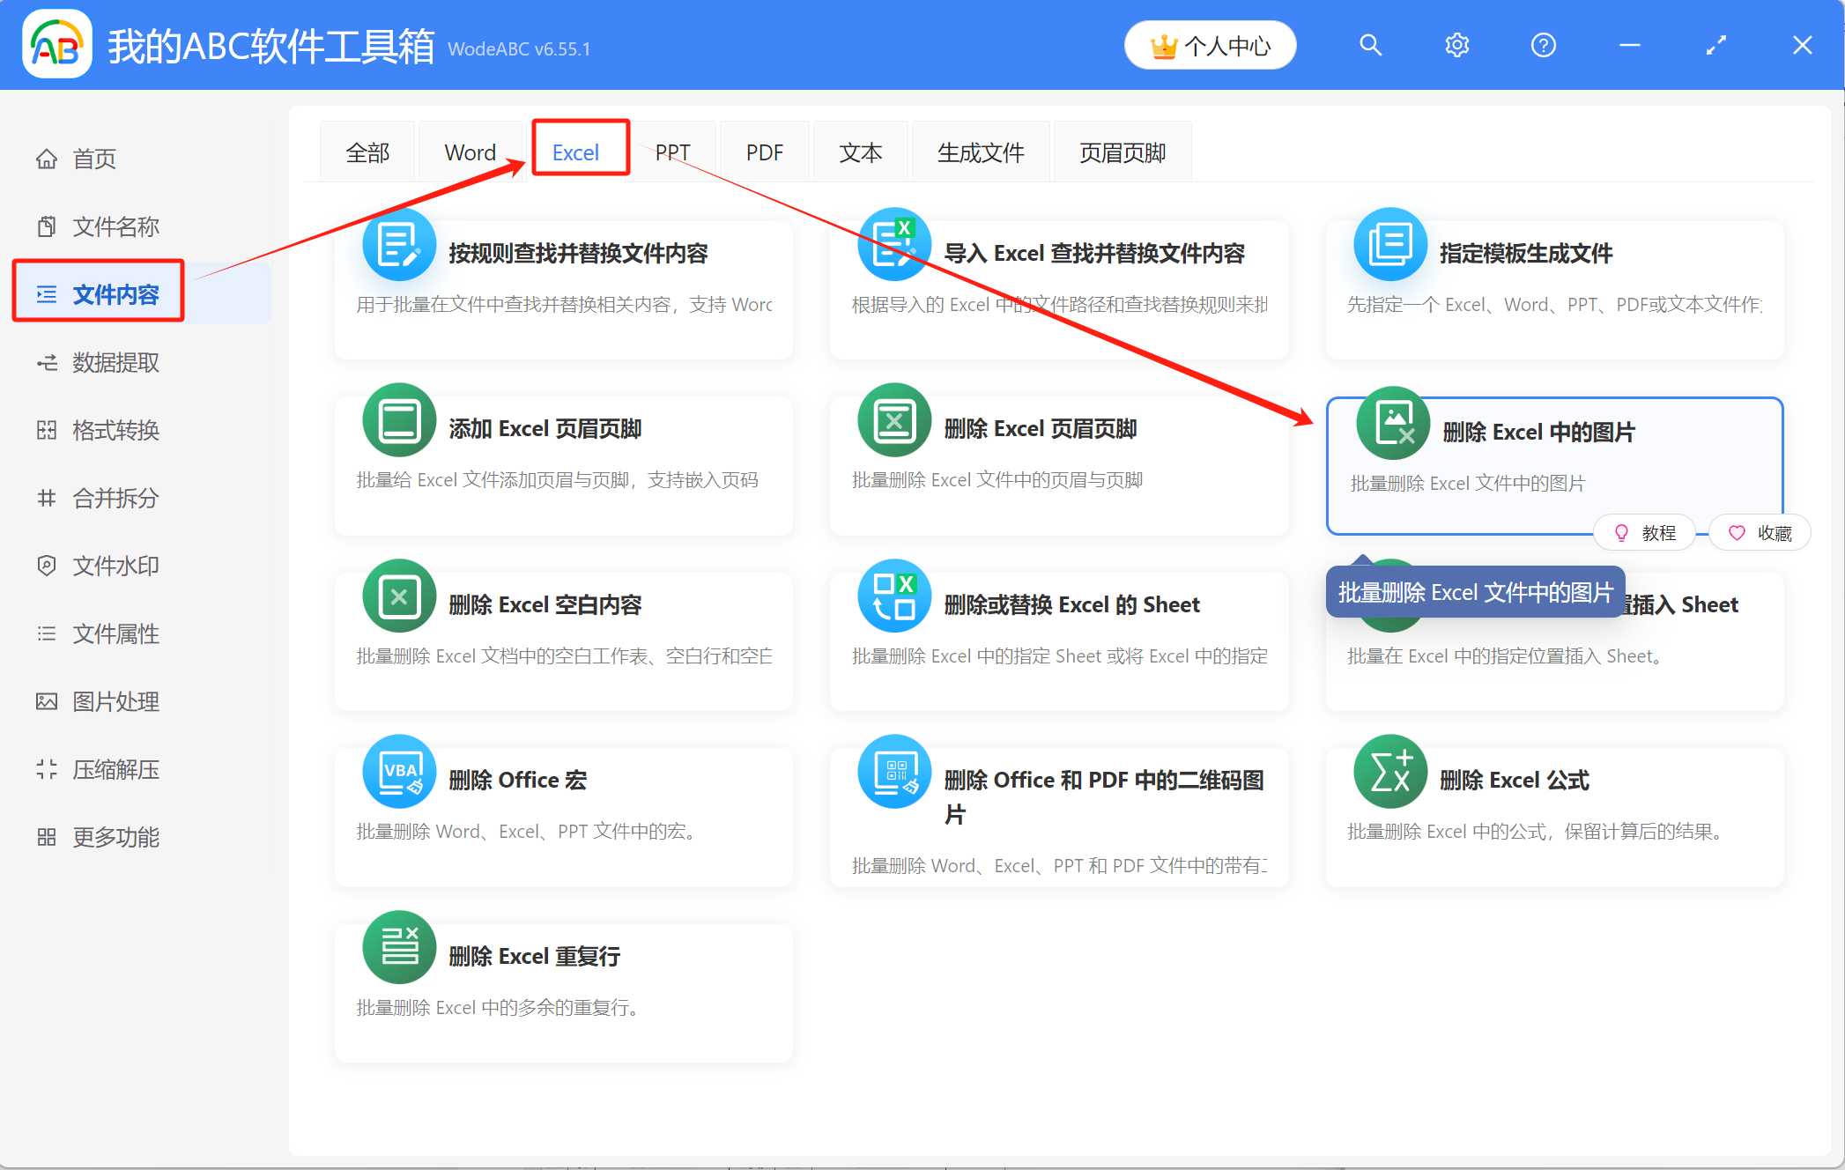
Task: Click the search magnifier icon in title bar
Action: [1370, 45]
